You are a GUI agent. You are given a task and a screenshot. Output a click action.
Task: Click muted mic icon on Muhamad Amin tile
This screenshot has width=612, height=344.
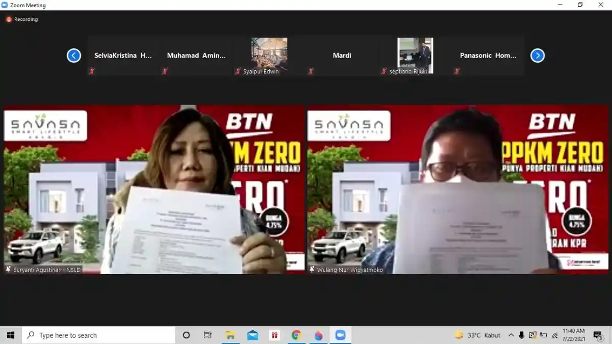pyautogui.click(x=165, y=71)
